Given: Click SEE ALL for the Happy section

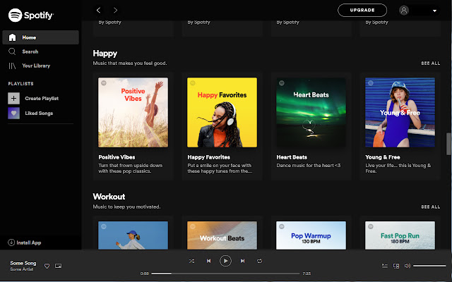Looking at the screenshot, I should [x=430, y=63].
